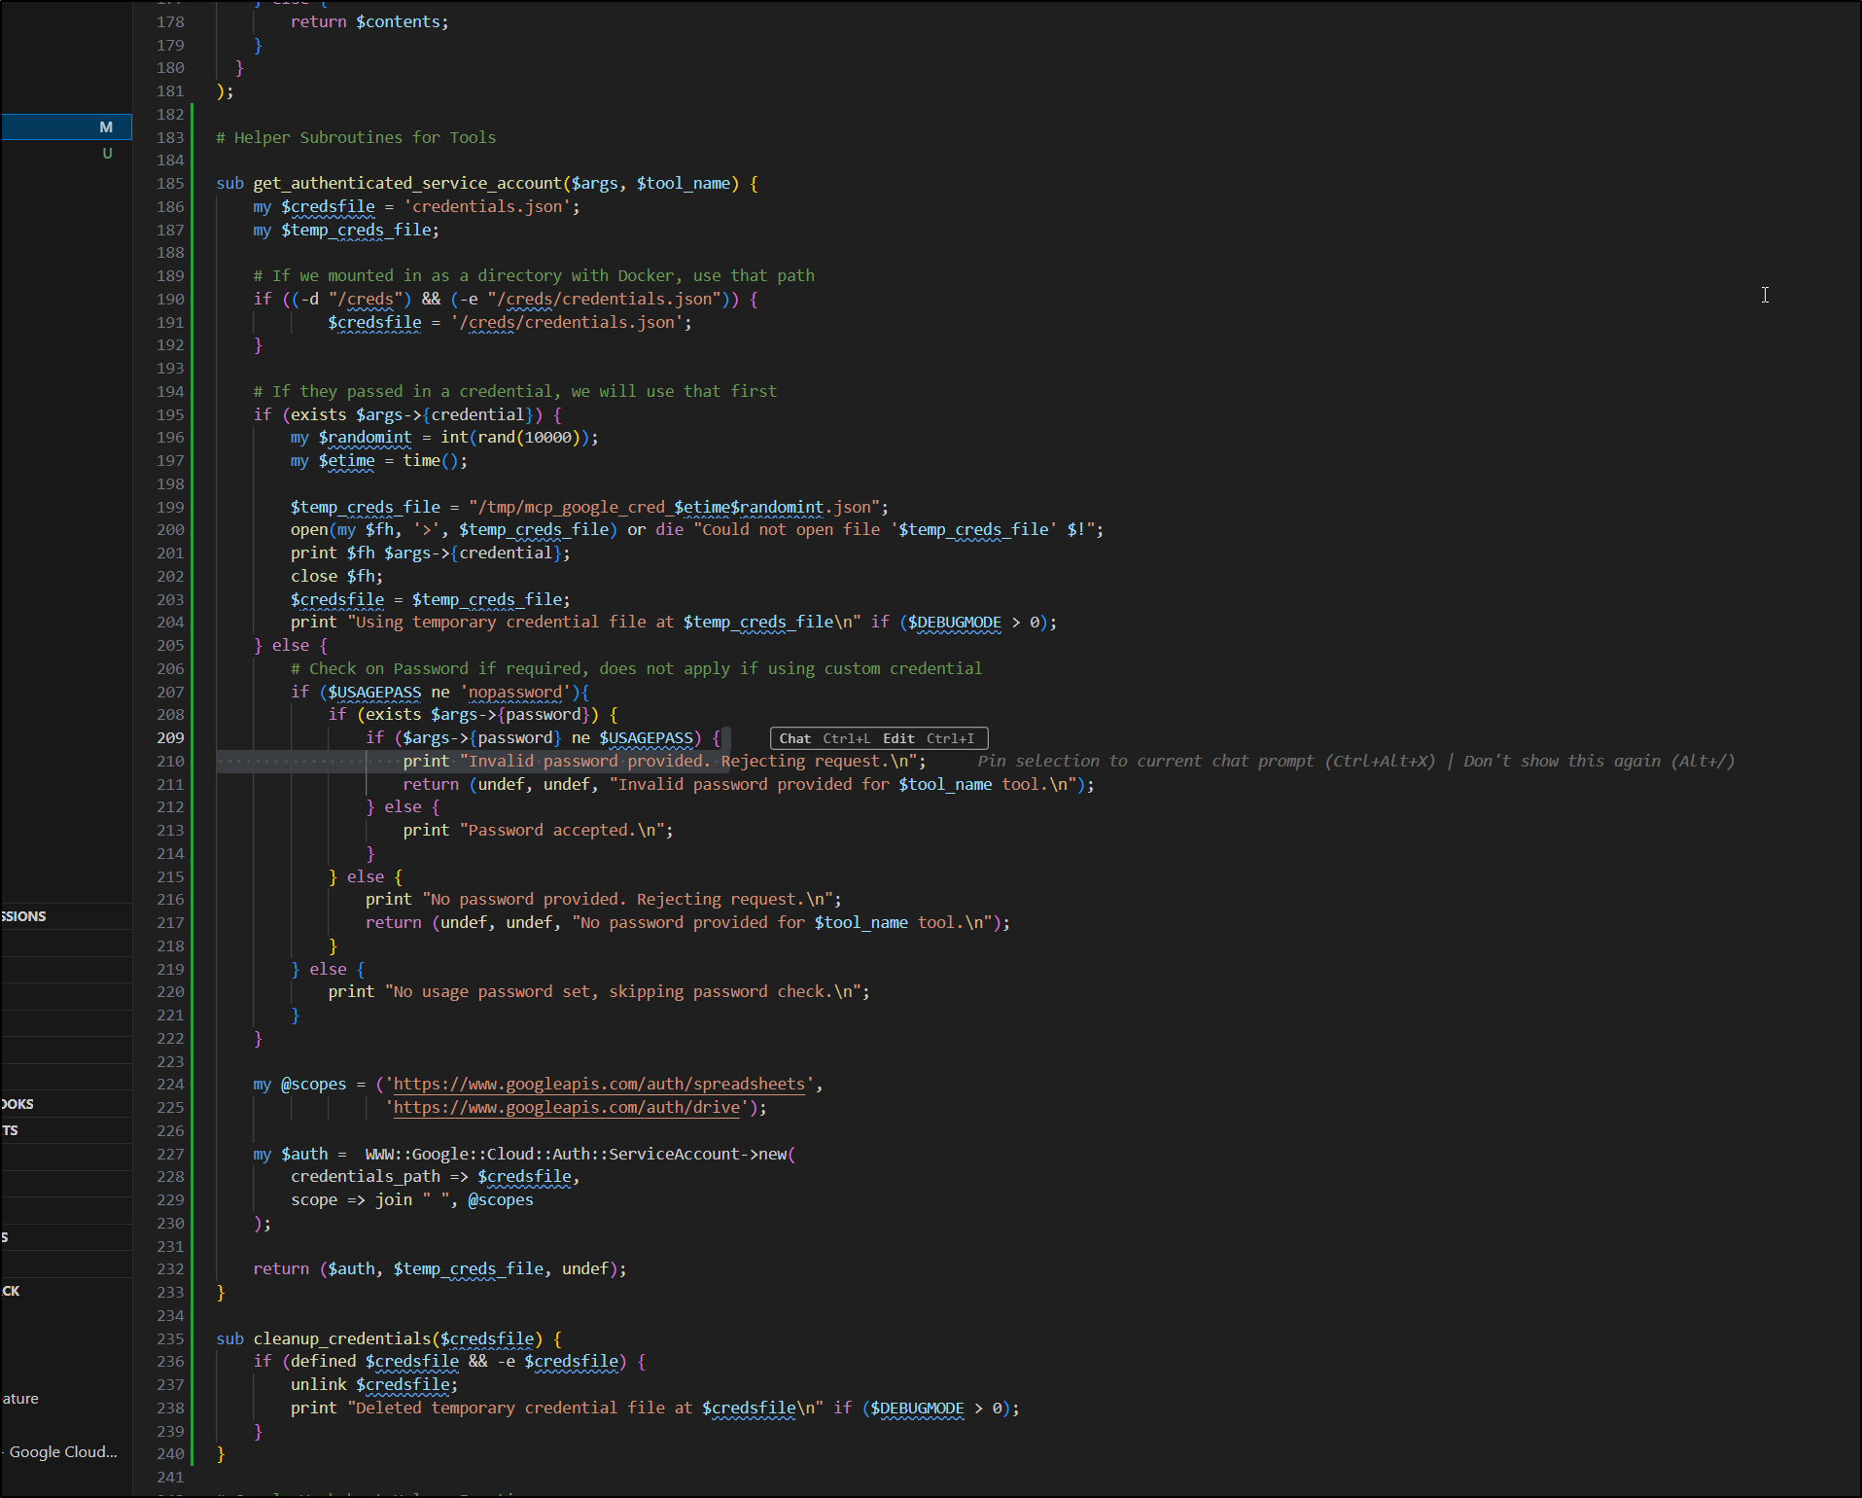The width and height of the screenshot is (1862, 1498).
Task: Click the 'nopassword' string on line 207
Action: [x=515, y=692]
